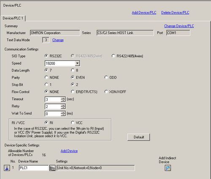Image resolution: width=211 pixels, height=179 pixels.
Task: Select Stop Bit 1
Action: pyautogui.click(x=48, y=84)
